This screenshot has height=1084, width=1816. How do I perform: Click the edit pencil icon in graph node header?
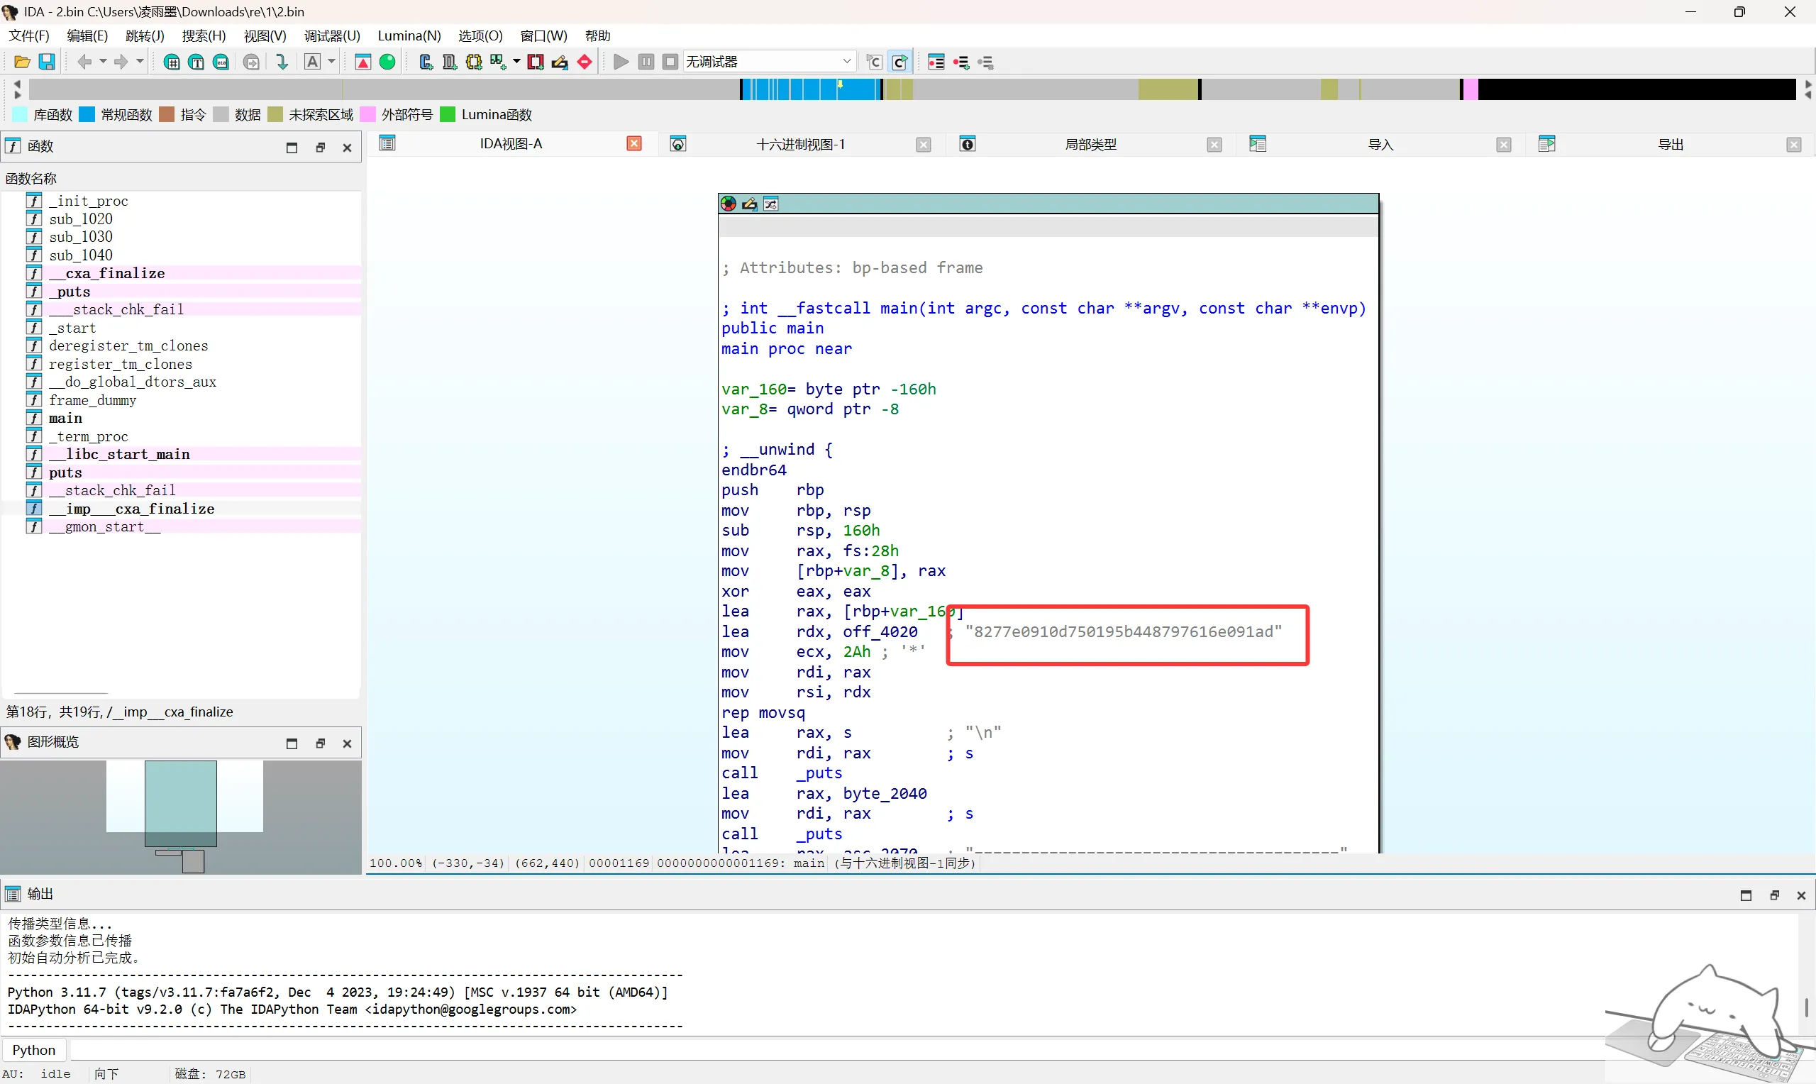749,204
